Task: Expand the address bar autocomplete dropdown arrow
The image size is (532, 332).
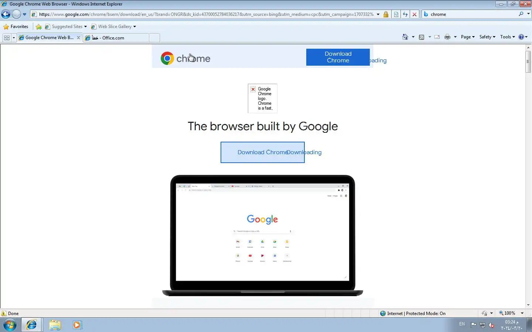Action: (378, 14)
